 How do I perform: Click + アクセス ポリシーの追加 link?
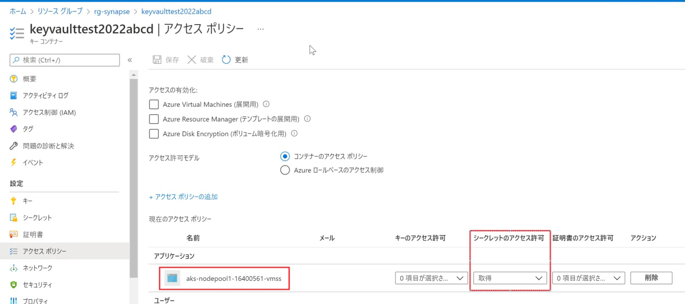pyautogui.click(x=183, y=197)
